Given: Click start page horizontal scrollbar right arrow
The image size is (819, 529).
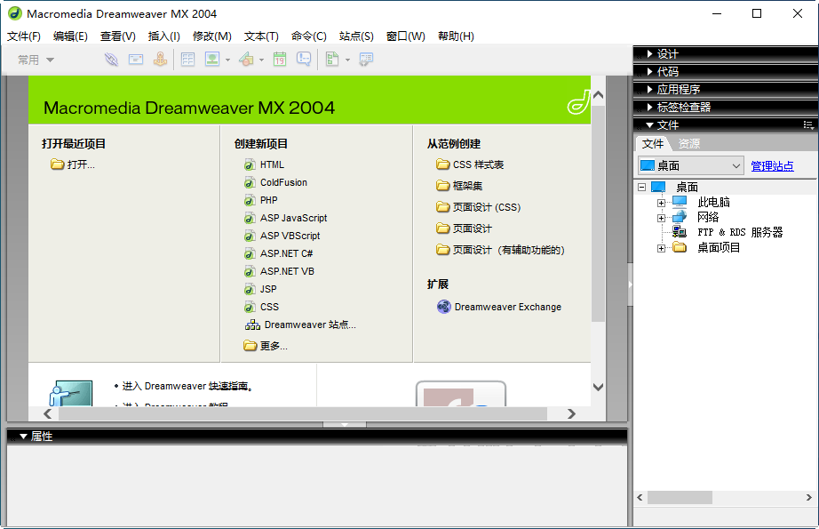Looking at the screenshot, I should point(571,413).
